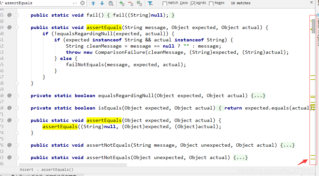
Task: Expand assertNotEquals(Object unexpected...) method fold
Action: [x=17, y=158]
